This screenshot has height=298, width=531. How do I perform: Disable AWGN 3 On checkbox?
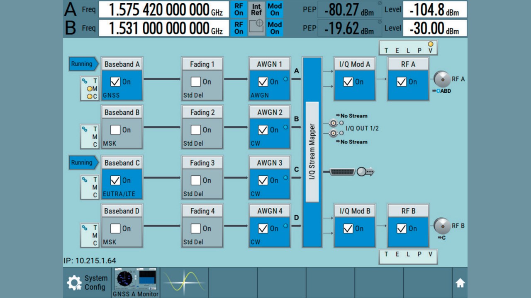coord(263,180)
